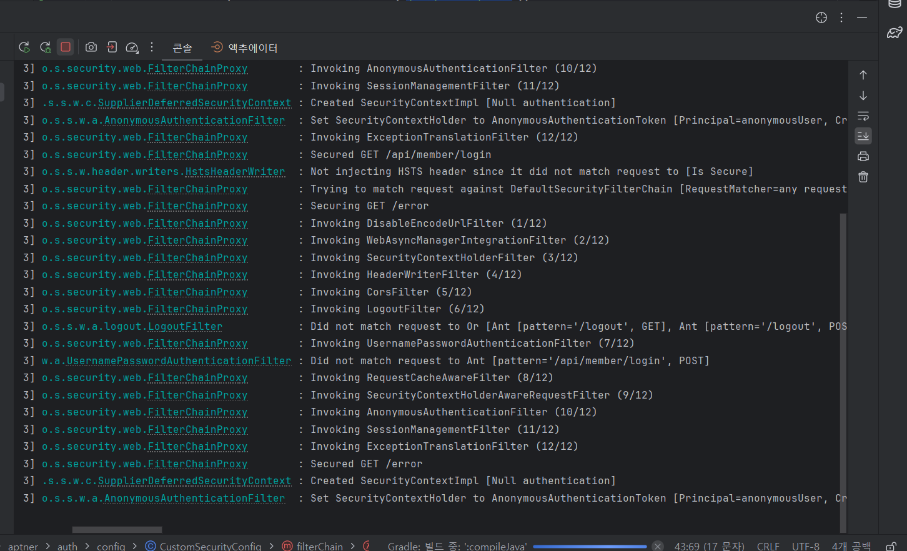Click 'Invoking SecurityContextHolderFilter (3/12)' log text
The height and width of the screenshot is (551, 907).
tap(444, 257)
